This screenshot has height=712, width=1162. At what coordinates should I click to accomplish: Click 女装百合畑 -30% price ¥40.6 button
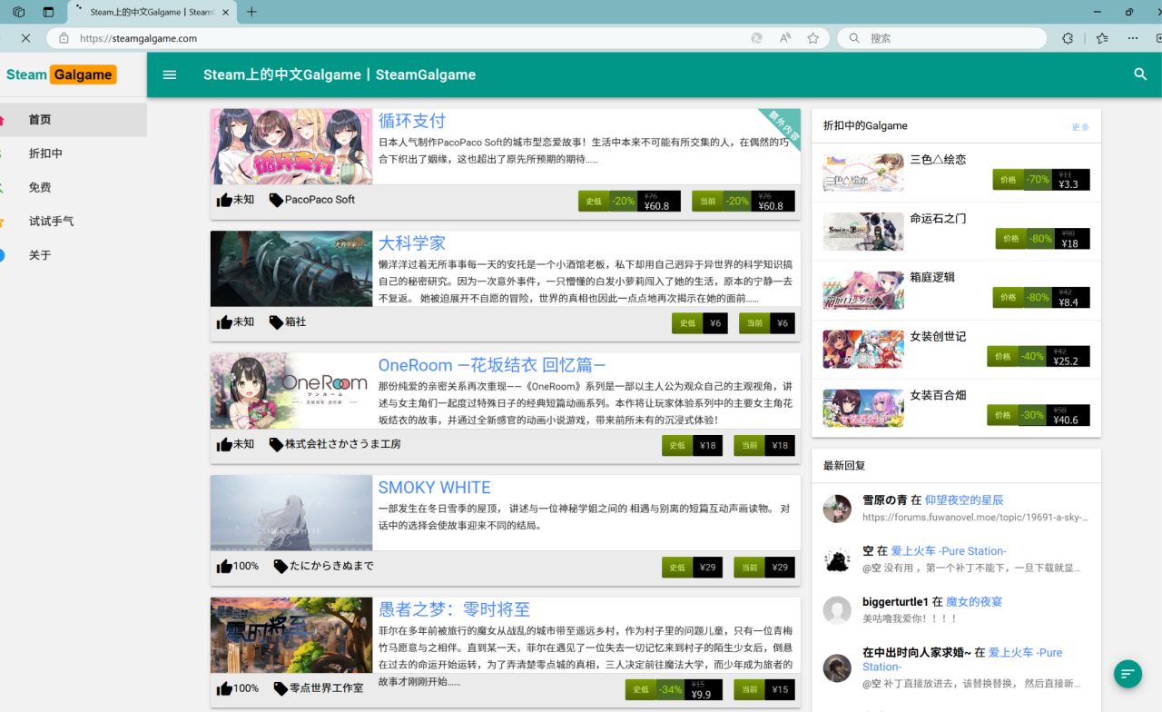[1039, 415]
